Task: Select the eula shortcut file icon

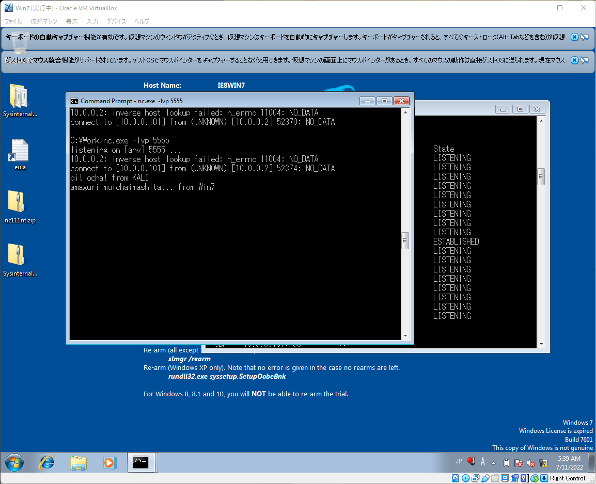Action: click(20, 154)
